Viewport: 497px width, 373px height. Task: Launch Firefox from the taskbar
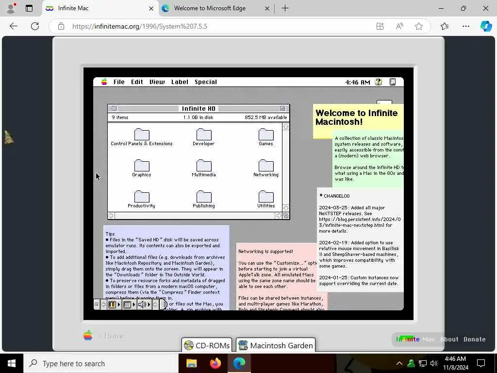coord(215,363)
